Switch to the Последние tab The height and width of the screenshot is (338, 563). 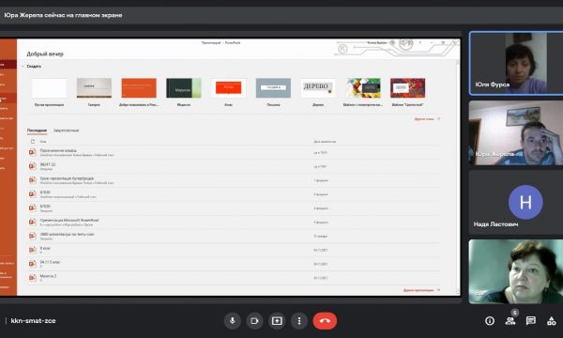[x=37, y=131]
